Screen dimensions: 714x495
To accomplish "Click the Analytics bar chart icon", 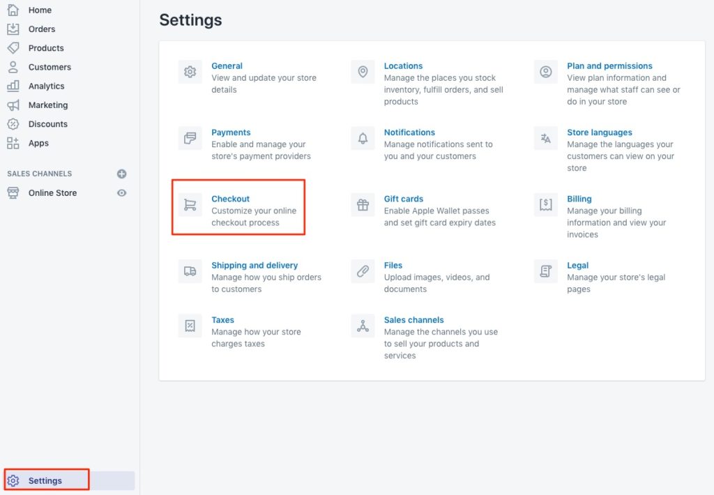I will (13, 86).
